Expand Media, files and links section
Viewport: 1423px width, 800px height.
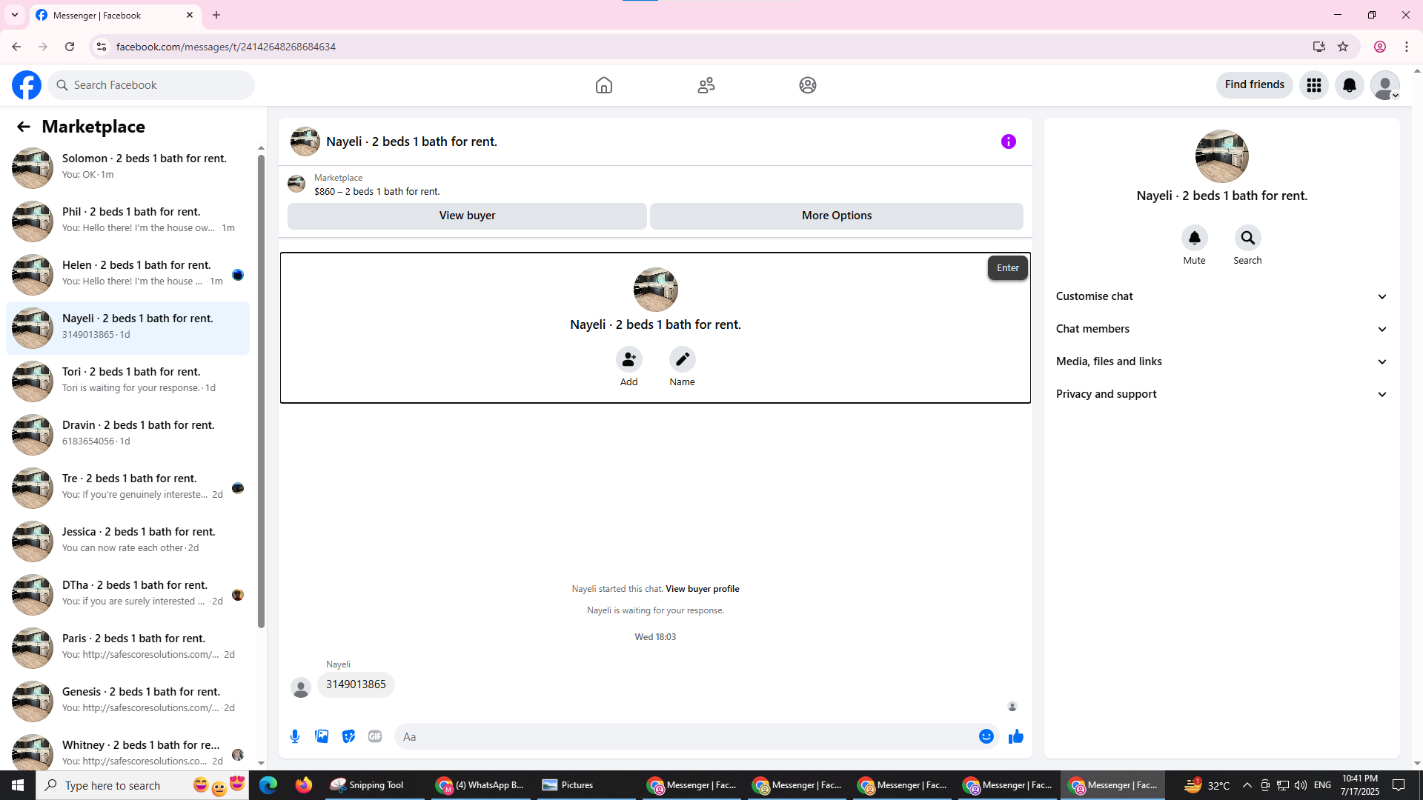1221,361
